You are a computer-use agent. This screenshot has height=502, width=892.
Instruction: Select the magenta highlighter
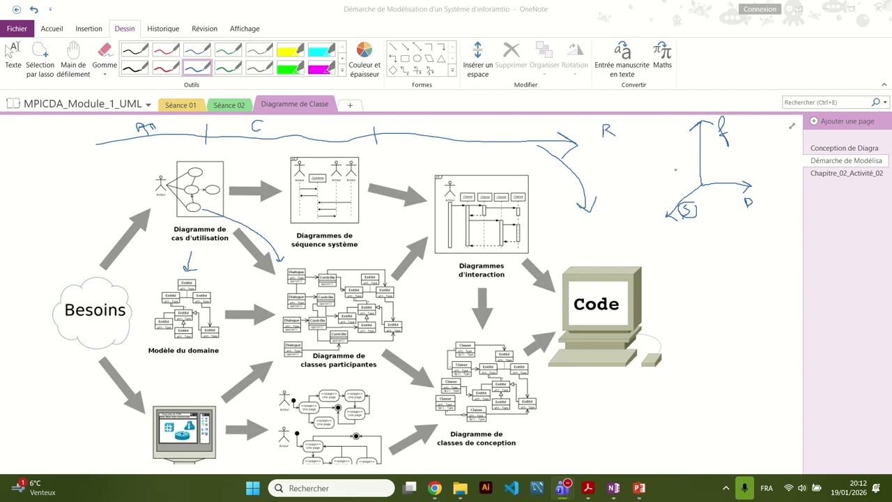(322, 68)
